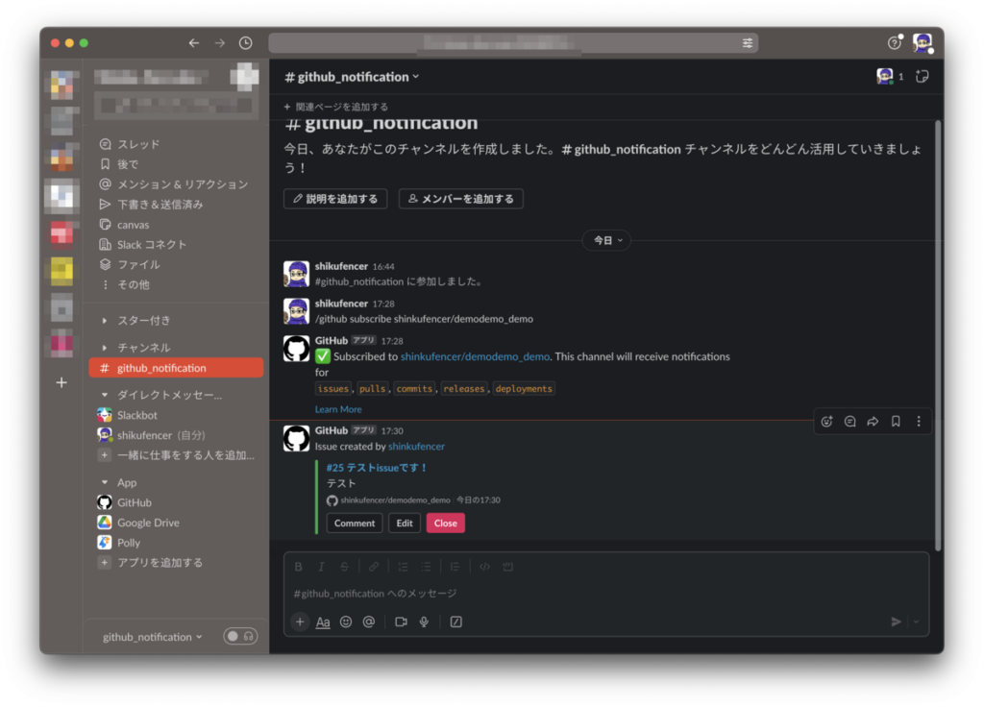Open send options dropdown arrow
Image resolution: width=984 pixels, height=707 pixels.
click(x=916, y=622)
